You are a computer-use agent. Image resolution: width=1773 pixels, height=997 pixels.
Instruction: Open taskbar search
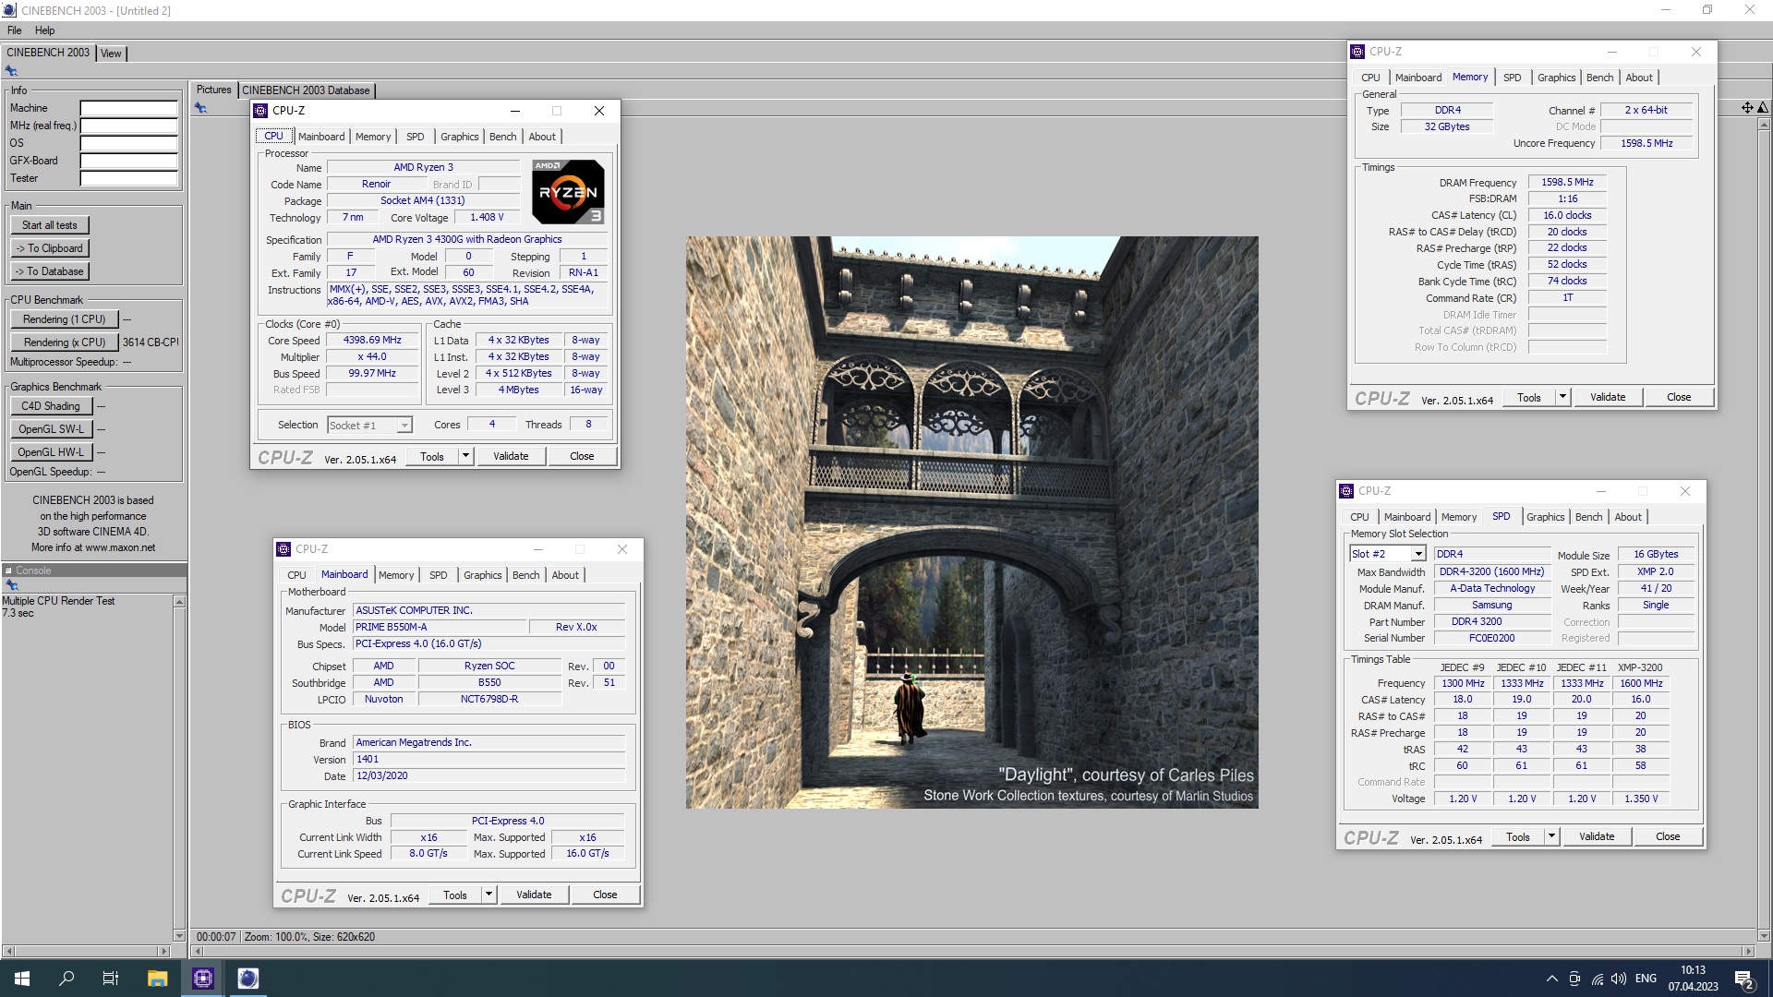[66, 979]
